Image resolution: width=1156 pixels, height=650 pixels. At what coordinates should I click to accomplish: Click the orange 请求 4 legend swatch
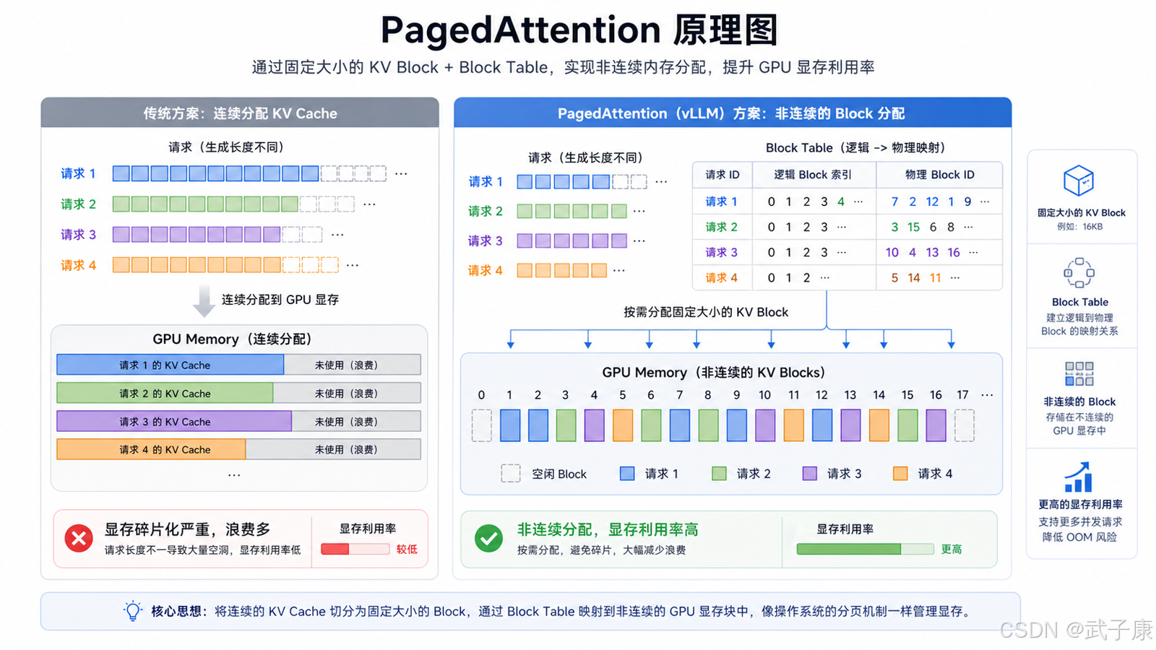click(x=900, y=474)
